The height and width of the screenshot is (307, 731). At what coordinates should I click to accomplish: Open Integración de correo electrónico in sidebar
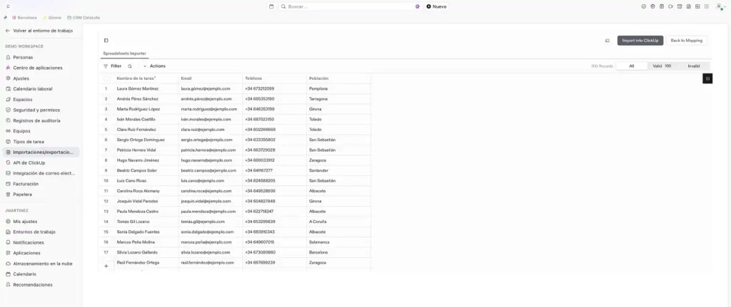tap(40, 173)
